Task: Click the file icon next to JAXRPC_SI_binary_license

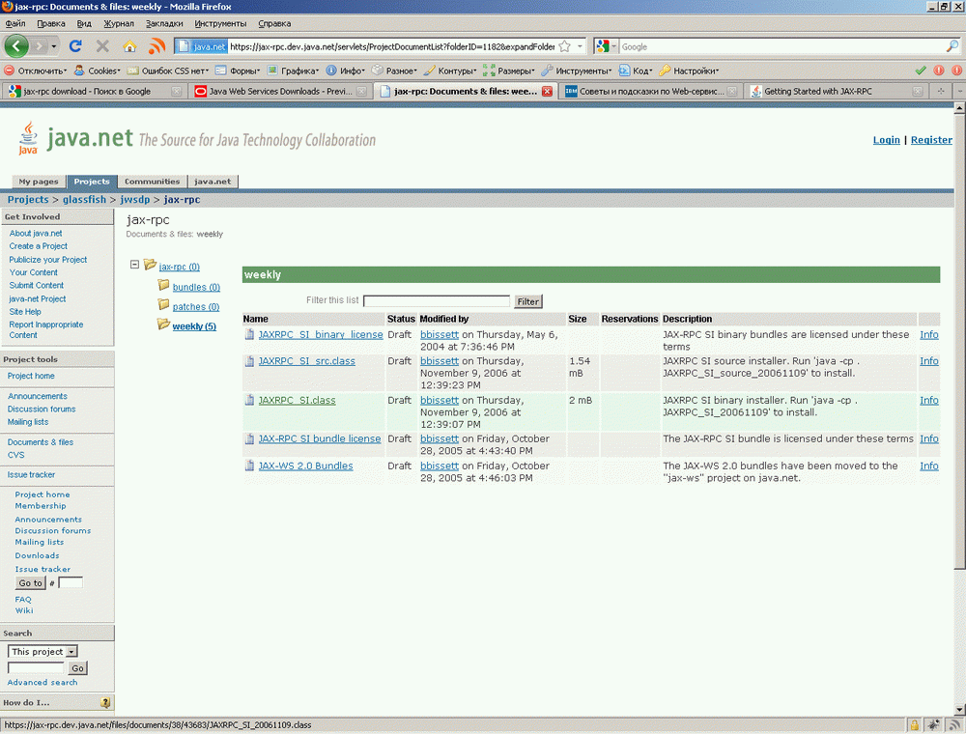Action: tap(249, 334)
